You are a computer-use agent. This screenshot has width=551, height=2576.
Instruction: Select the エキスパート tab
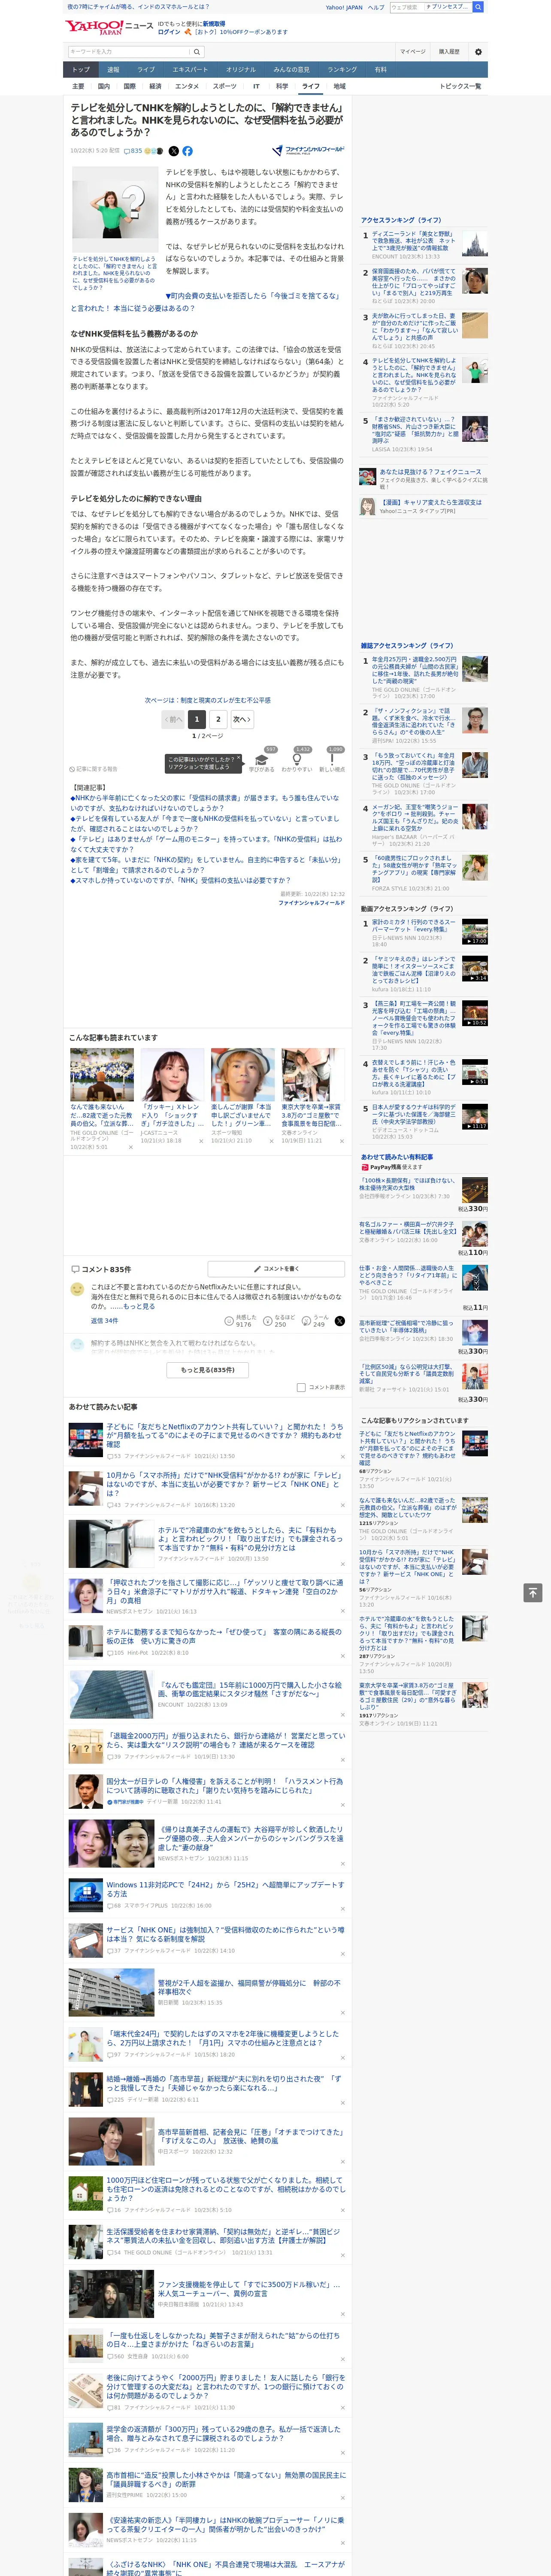coord(190,70)
